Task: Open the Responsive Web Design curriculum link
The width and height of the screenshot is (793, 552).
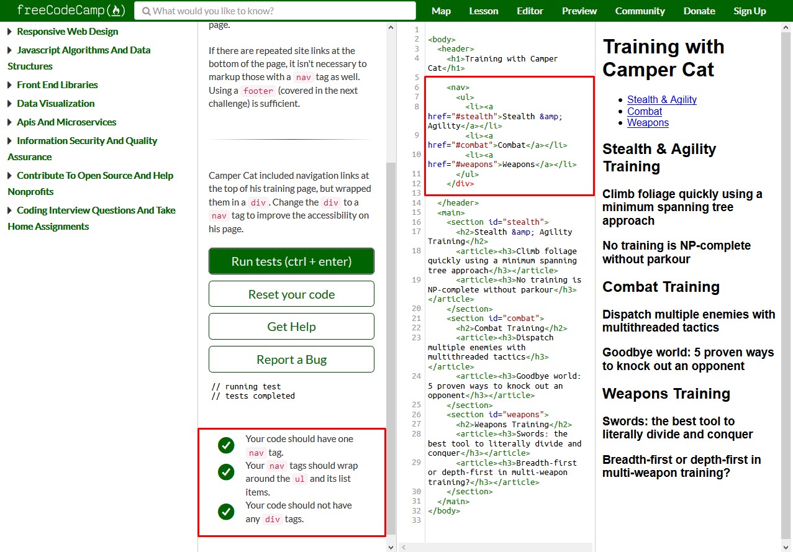Action: tap(67, 32)
